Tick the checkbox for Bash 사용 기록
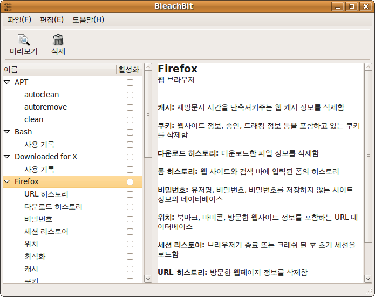This screenshot has height=297, width=375. (130, 145)
